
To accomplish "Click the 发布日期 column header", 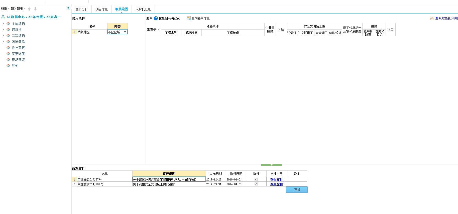I will 216,174.
